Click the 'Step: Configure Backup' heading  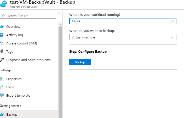pyautogui.click(x=88, y=51)
